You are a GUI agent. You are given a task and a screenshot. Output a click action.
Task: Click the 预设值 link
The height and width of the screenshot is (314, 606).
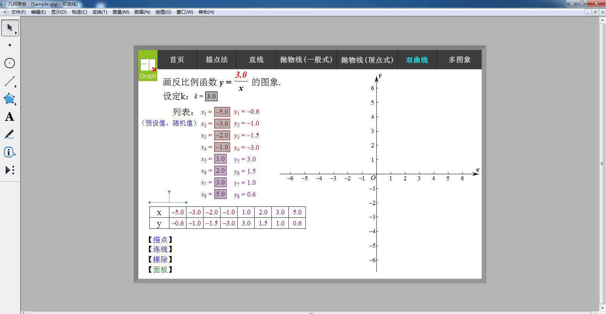tap(155, 123)
